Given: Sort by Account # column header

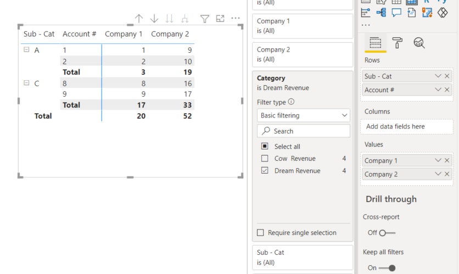Looking at the screenshot, I should [x=79, y=34].
